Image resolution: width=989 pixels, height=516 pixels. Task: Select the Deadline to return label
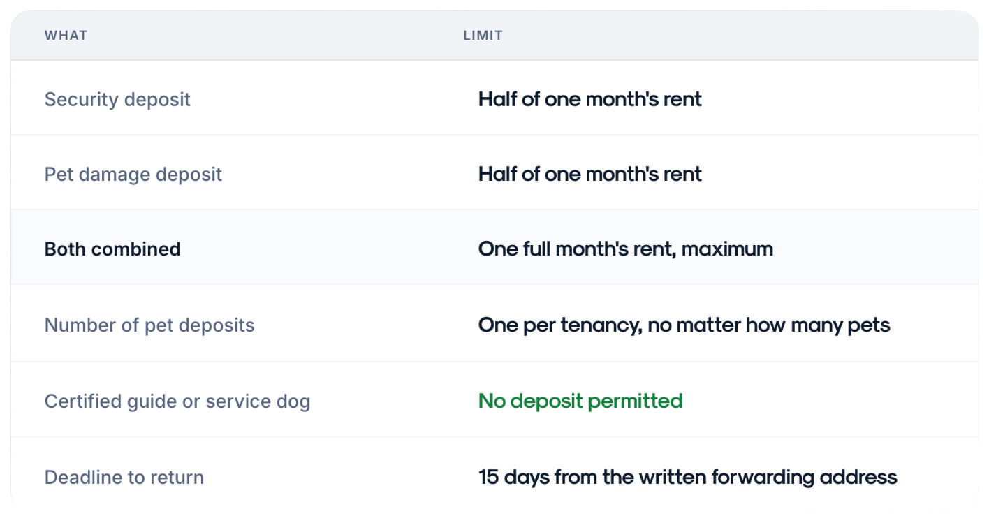pyautogui.click(x=124, y=478)
